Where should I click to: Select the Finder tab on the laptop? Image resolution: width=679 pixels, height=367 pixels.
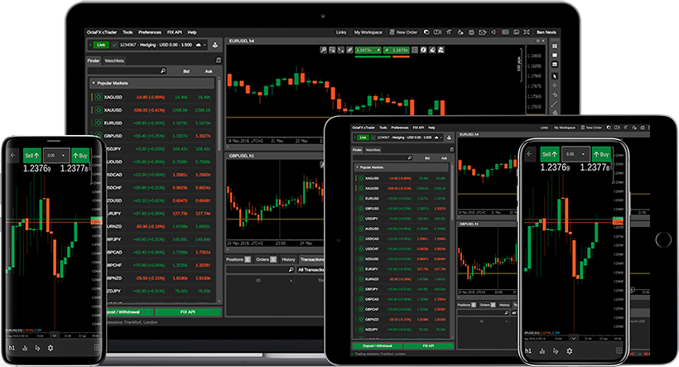click(x=94, y=60)
